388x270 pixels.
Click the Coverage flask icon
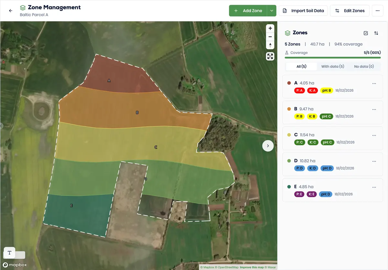click(x=286, y=53)
